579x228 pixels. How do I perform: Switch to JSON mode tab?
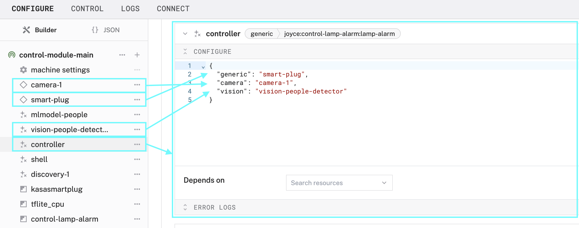(106, 30)
